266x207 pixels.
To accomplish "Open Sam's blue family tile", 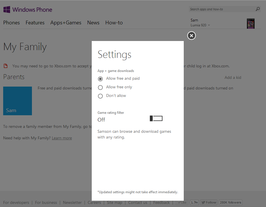I will (17, 101).
